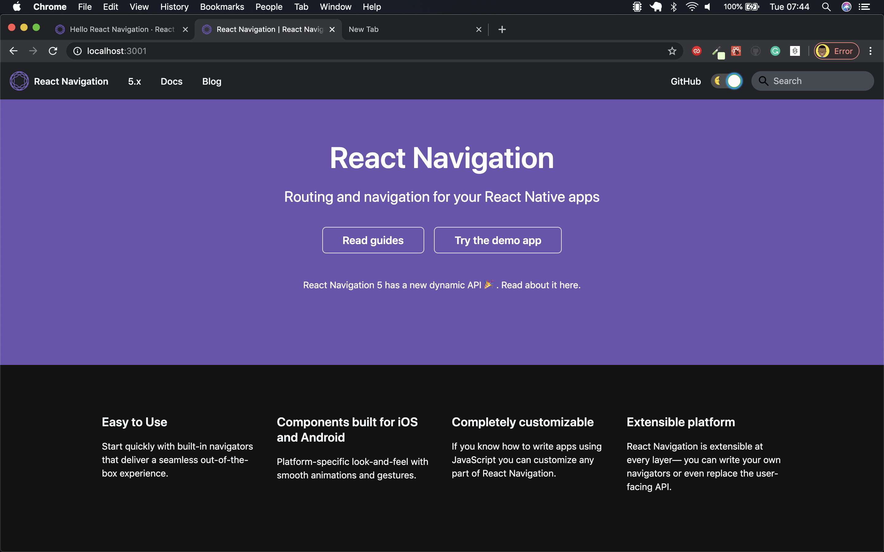This screenshot has height=552, width=884.
Task: Open the Window menu
Action: [x=335, y=6]
